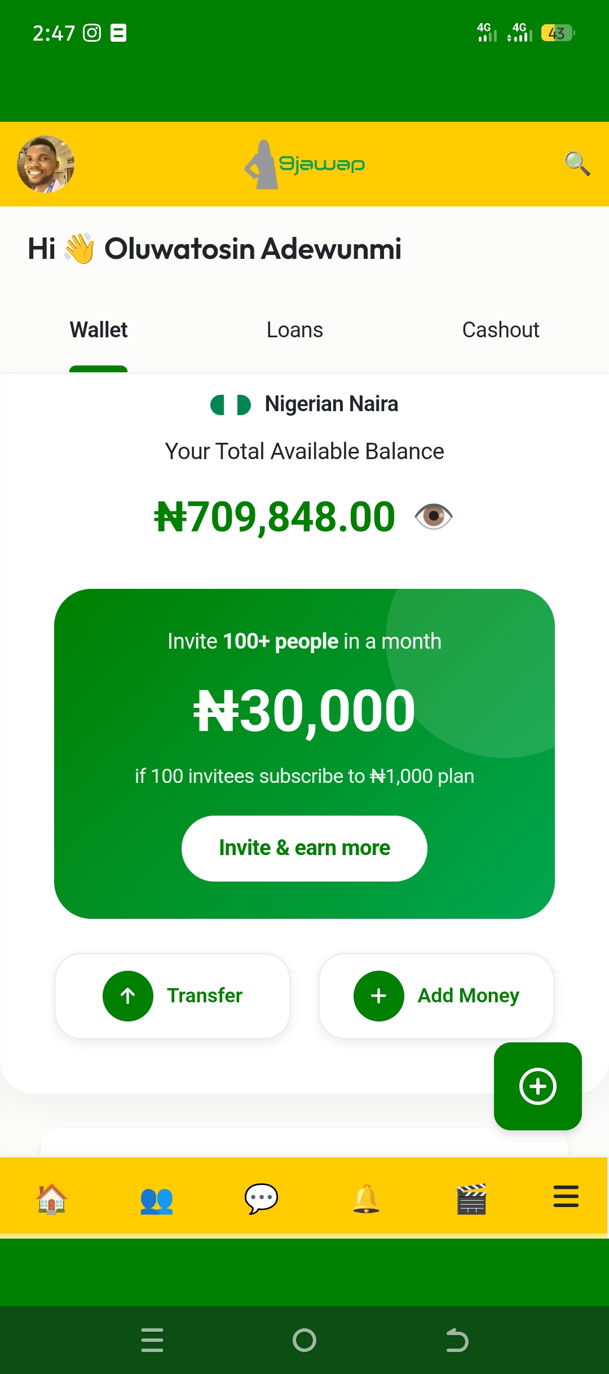
Task: Open the chat speech bubble icon
Action: (261, 1198)
